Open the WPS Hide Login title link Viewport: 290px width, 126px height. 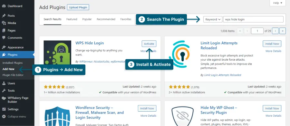pos(90,43)
